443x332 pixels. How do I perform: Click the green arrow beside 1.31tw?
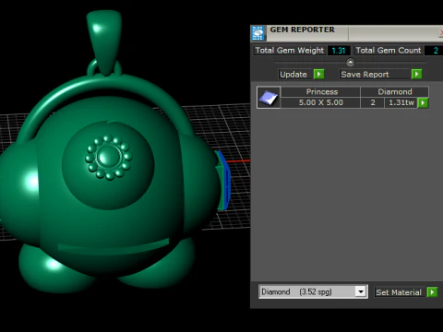pos(423,102)
